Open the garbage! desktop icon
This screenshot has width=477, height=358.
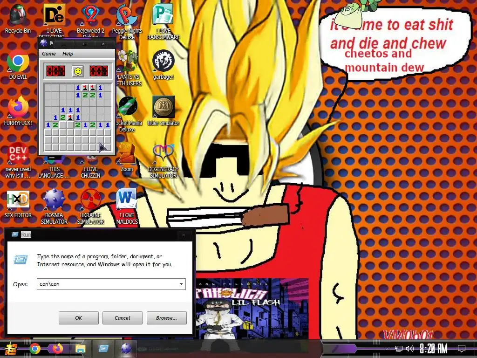click(164, 64)
